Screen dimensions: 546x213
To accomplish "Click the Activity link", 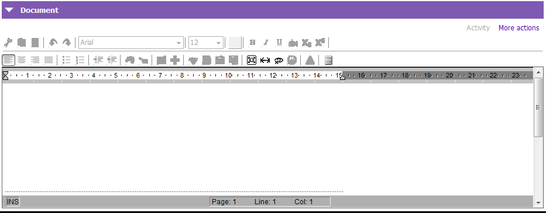I will [478, 28].
